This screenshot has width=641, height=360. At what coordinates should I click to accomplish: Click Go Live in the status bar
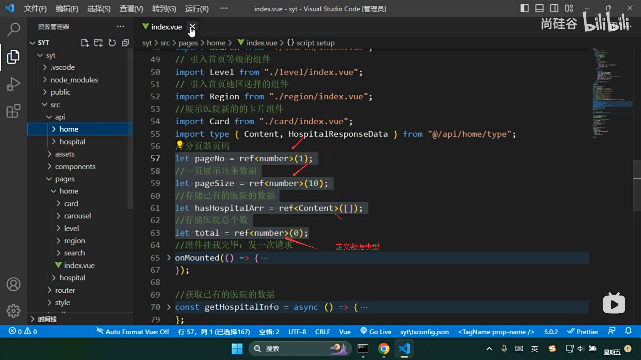coord(376,332)
